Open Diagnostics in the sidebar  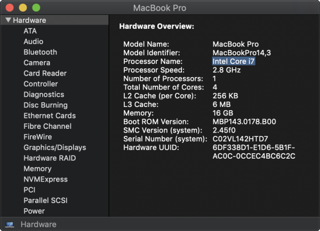point(44,95)
